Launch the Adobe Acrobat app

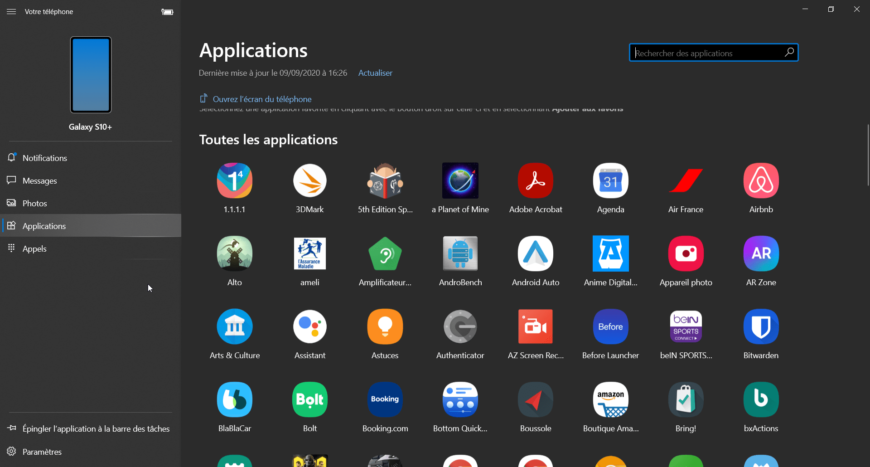(535, 180)
